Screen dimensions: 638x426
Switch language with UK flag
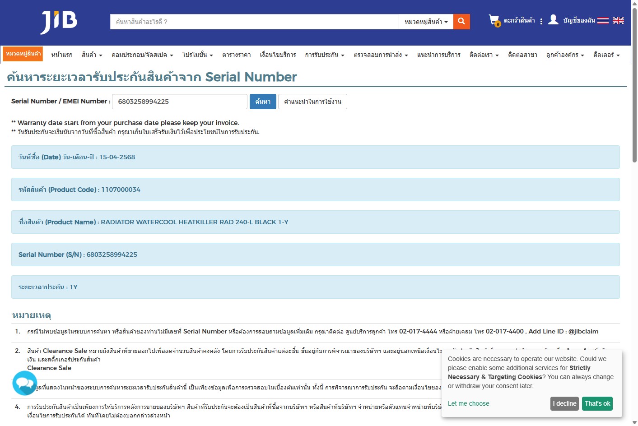pos(618,20)
